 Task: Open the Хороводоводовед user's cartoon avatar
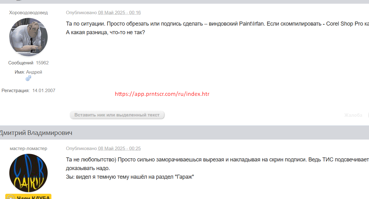point(29,37)
